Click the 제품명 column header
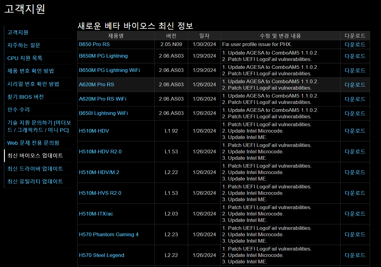Image resolution: width=381 pixels, height=267 pixels. coord(116,36)
